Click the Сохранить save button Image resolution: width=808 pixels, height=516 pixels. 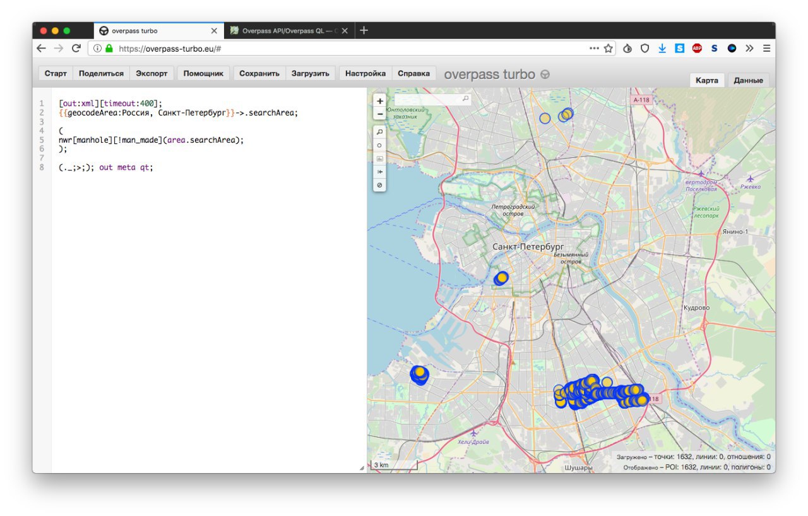(259, 73)
